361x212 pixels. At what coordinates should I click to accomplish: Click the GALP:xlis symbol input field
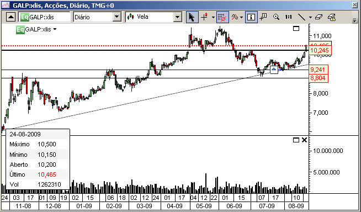coord(45,17)
